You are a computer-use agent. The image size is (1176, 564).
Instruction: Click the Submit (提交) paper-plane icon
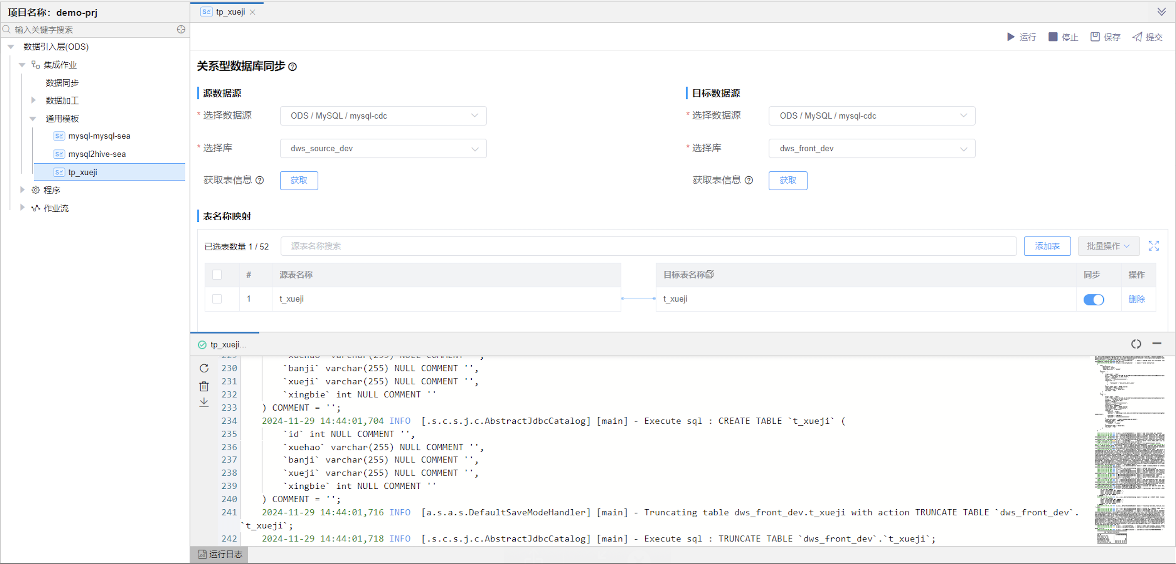point(1137,37)
